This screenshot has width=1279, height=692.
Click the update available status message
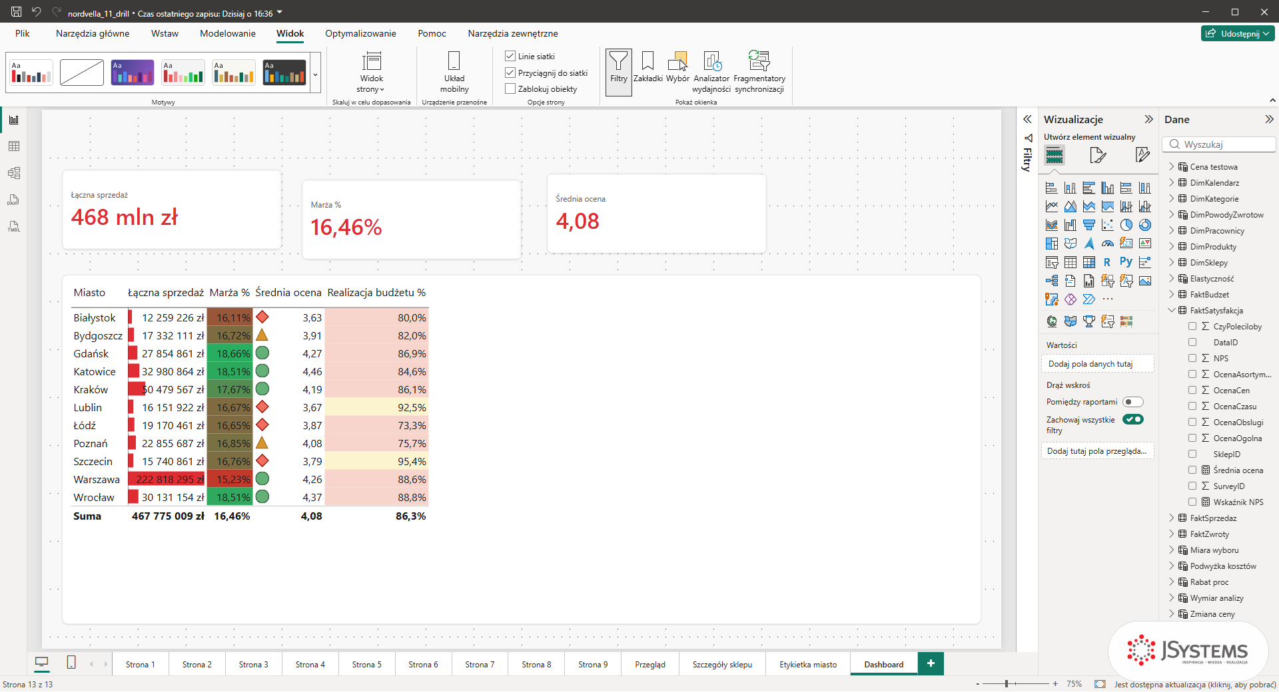tap(1195, 684)
